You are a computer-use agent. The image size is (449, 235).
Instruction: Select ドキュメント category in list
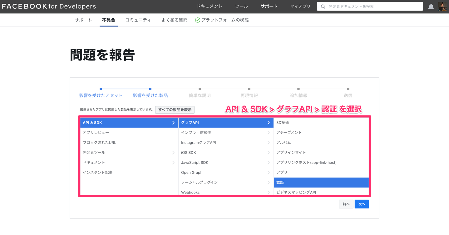pos(129,163)
